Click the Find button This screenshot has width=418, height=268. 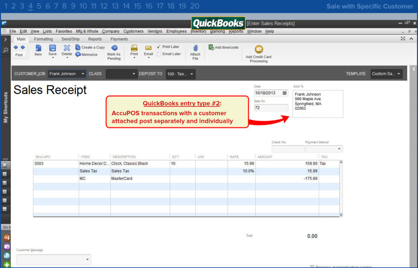pyautogui.click(x=19, y=55)
